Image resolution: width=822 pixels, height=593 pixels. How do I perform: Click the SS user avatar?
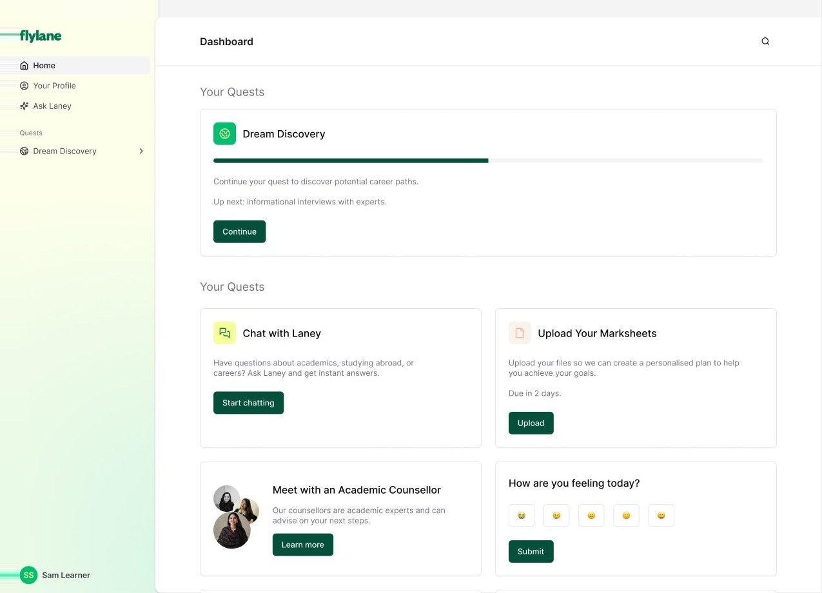tap(28, 575)
